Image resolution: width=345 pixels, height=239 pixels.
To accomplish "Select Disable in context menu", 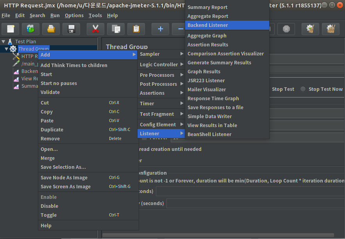I will point(88,206).
